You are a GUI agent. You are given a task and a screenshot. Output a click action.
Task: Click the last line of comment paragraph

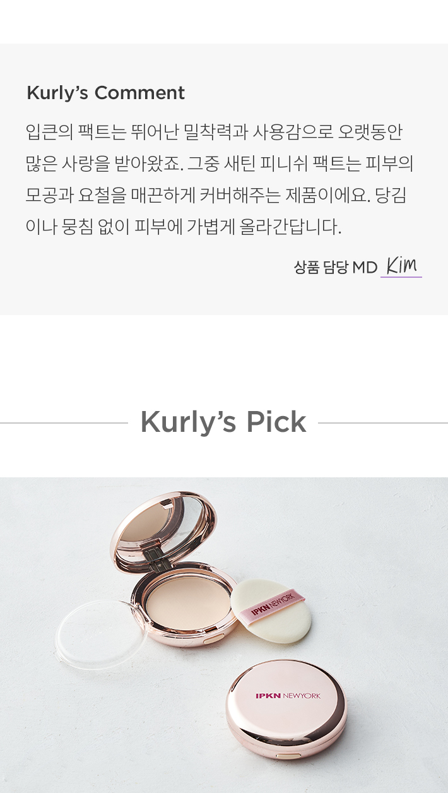(x=184, y=227)
